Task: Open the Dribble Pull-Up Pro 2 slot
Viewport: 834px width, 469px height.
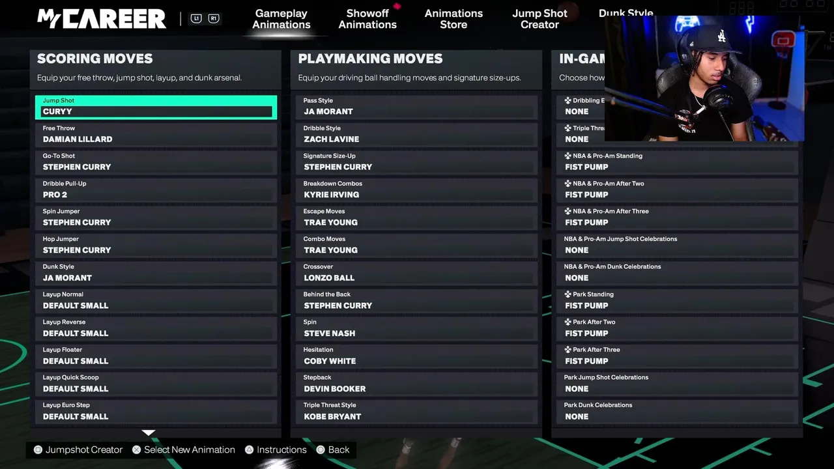Action: 156,190
